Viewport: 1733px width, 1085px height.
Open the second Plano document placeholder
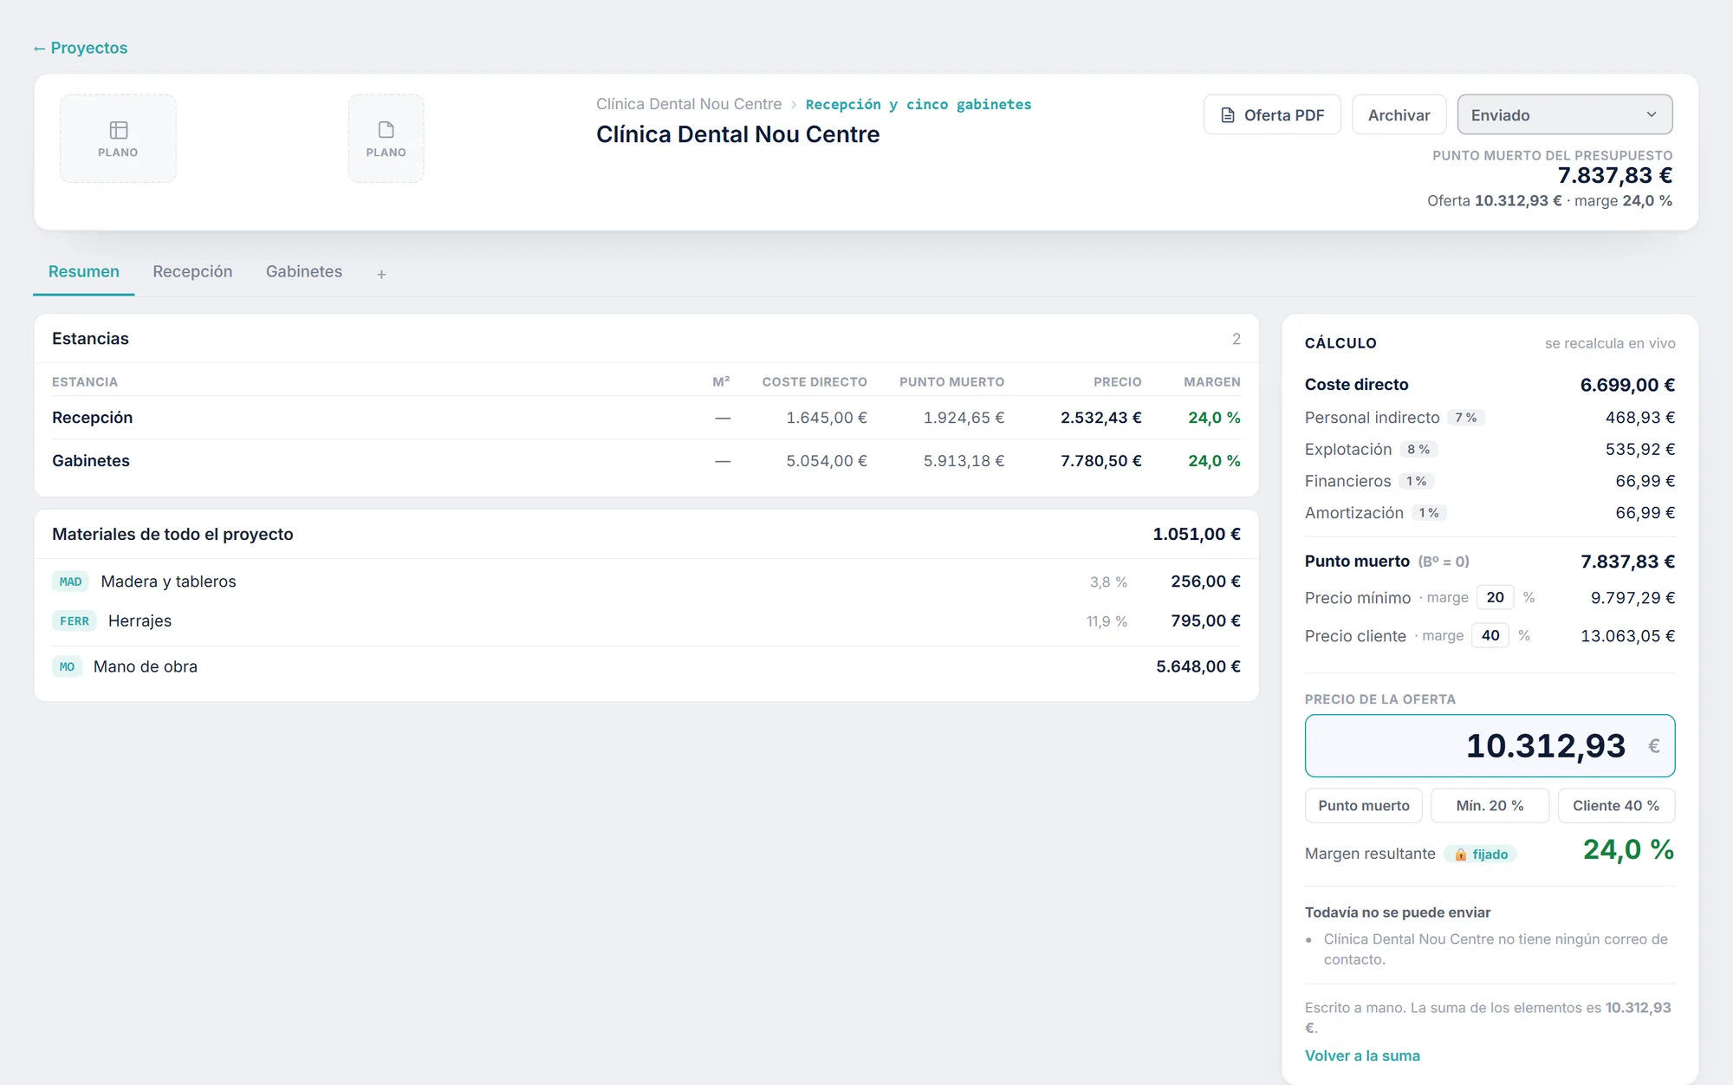pyautogui.click(x=386, y=139)
